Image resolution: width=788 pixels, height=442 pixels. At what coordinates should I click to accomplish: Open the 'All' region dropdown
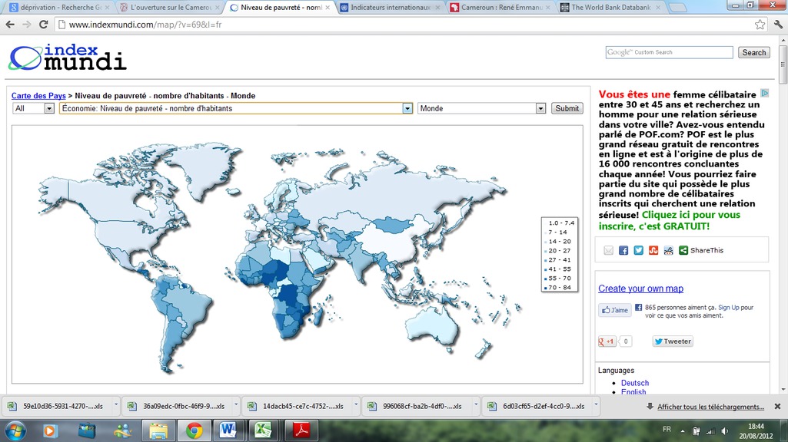point(49,108)
